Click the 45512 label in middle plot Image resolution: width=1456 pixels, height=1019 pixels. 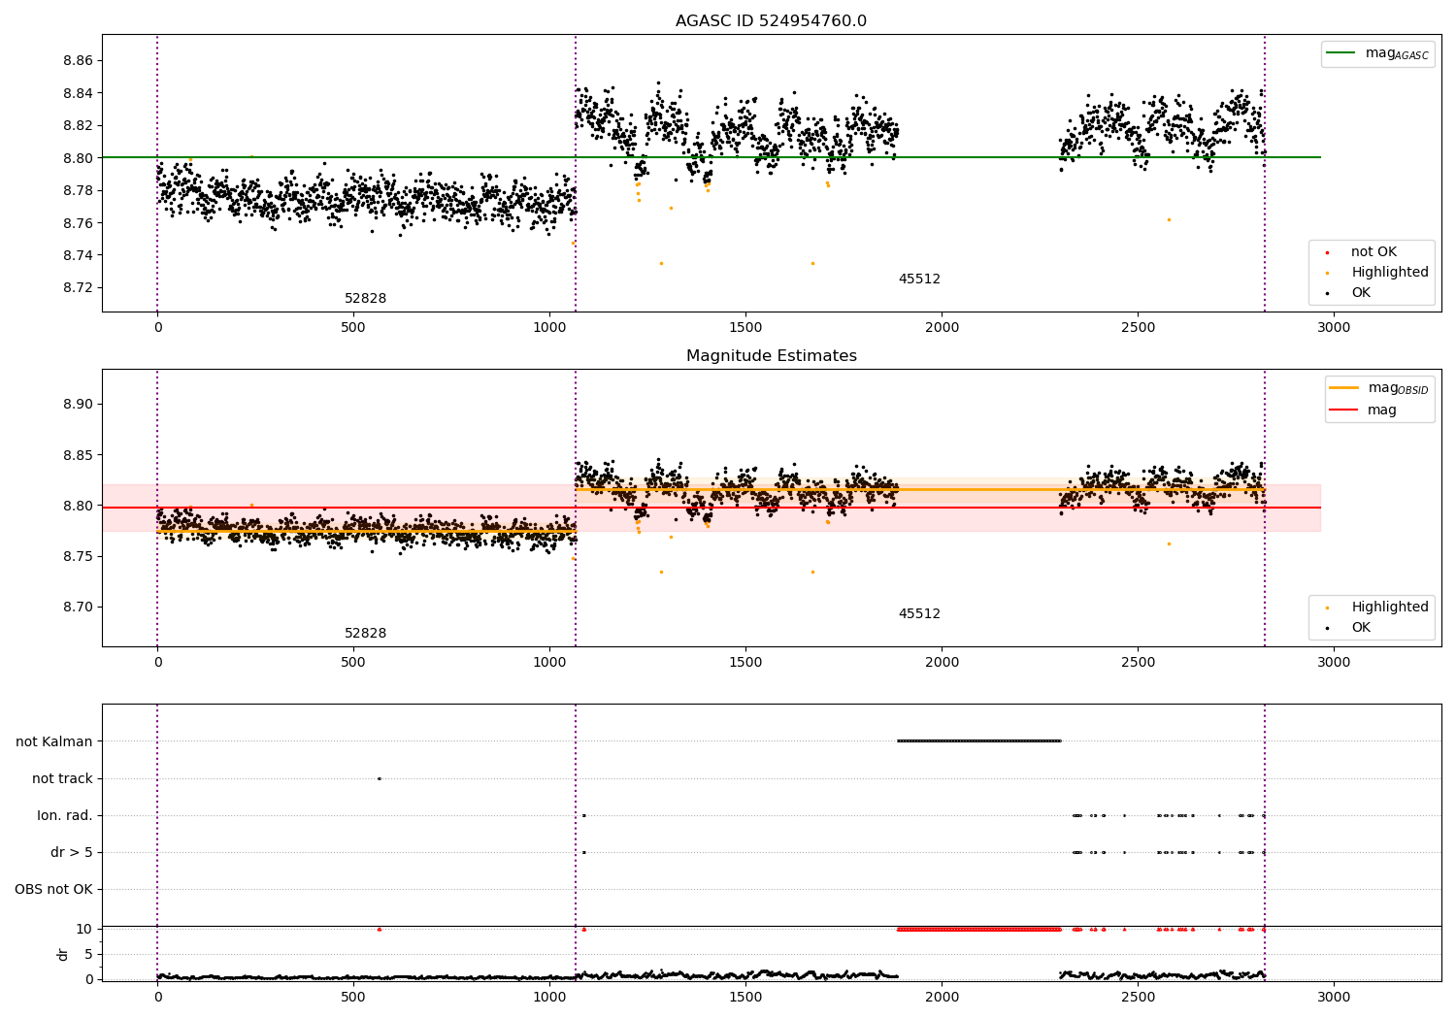[919, 614]
